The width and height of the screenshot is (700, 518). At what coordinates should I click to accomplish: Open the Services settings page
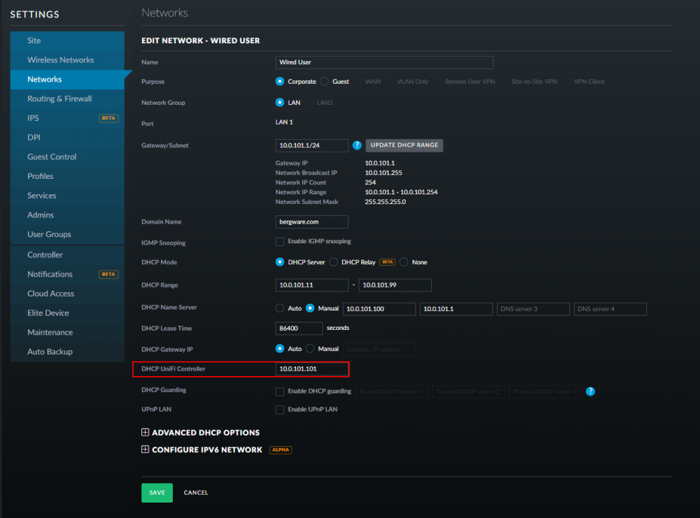point(67,196)
